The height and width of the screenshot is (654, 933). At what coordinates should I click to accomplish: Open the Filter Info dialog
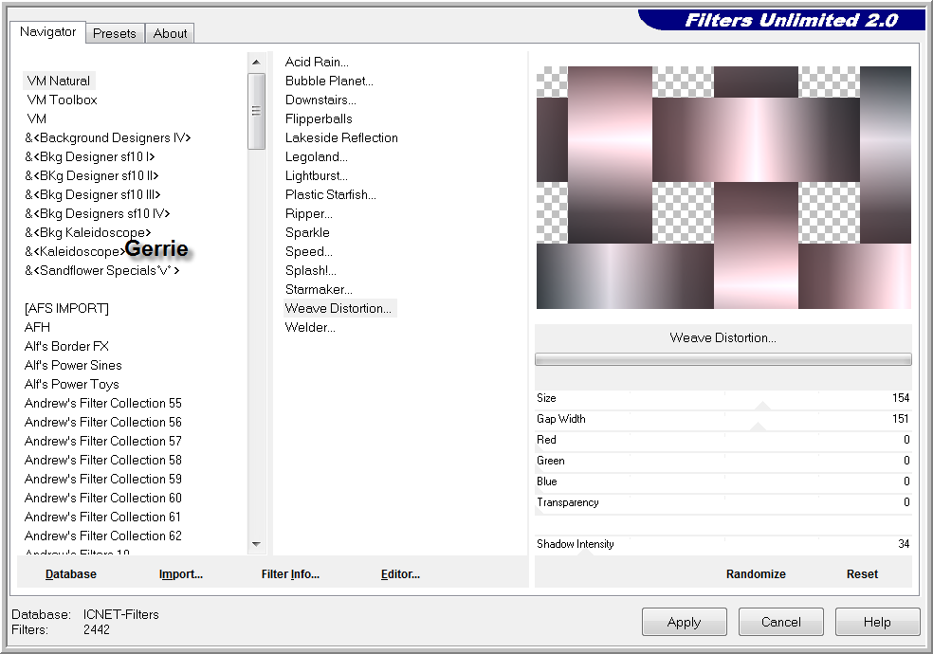pyautogui.click(x=290, y=574)
